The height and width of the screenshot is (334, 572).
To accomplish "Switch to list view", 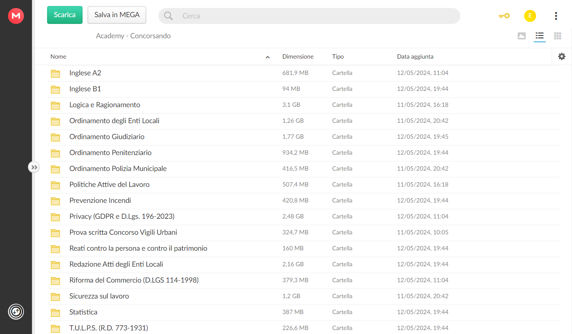I will coord(540,36).
